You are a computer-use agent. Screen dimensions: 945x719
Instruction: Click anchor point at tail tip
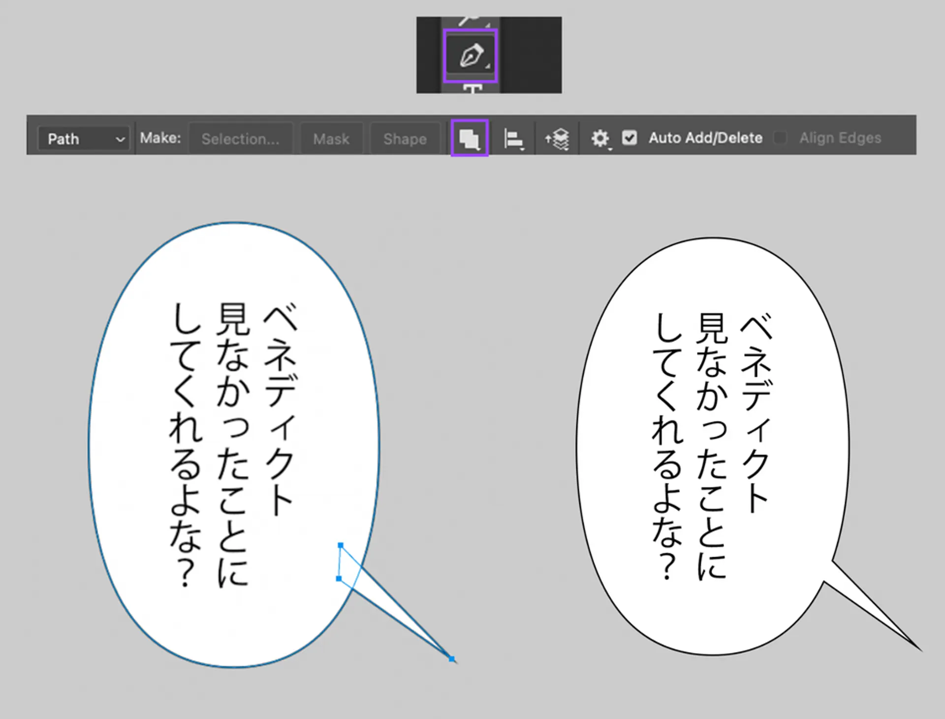[x=451, y=659]
